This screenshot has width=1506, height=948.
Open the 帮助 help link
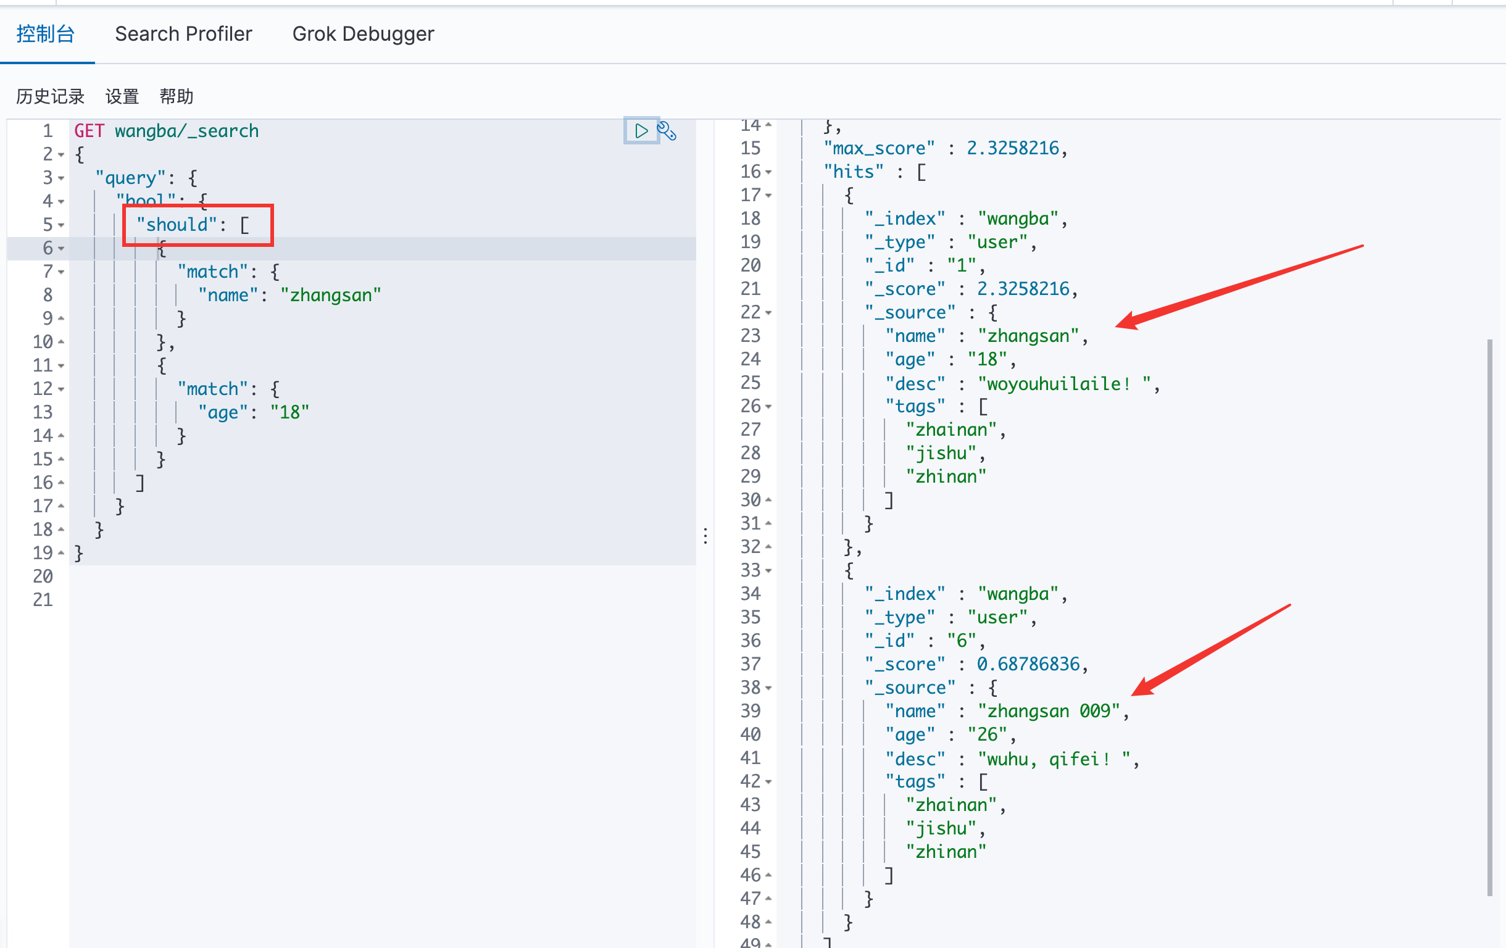coord(177,96)
